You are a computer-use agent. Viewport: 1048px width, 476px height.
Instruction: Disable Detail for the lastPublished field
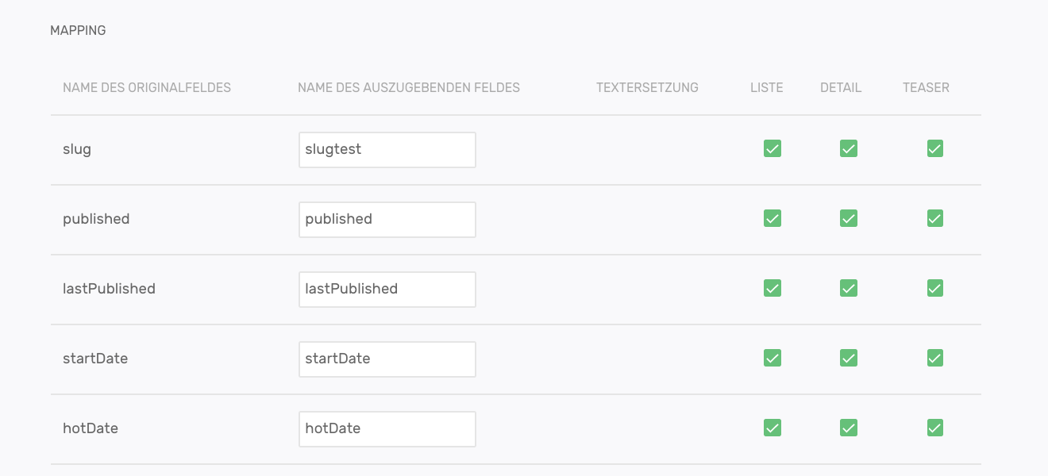coord(849,288)
